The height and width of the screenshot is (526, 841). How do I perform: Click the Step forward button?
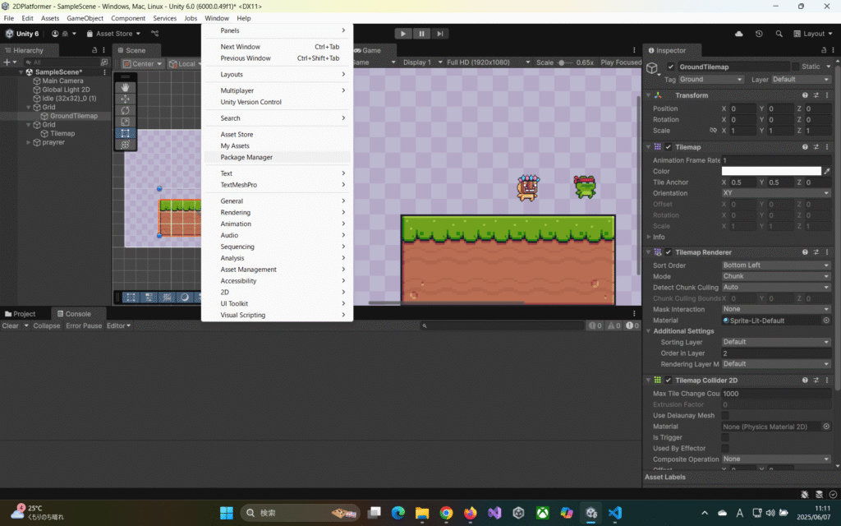point(440,33)
